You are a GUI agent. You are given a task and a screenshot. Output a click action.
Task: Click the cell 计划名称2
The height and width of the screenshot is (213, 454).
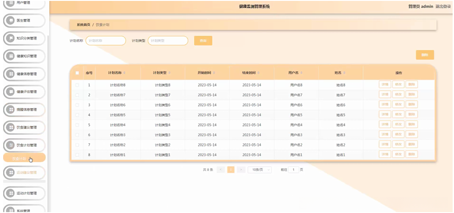coord(117,145)
